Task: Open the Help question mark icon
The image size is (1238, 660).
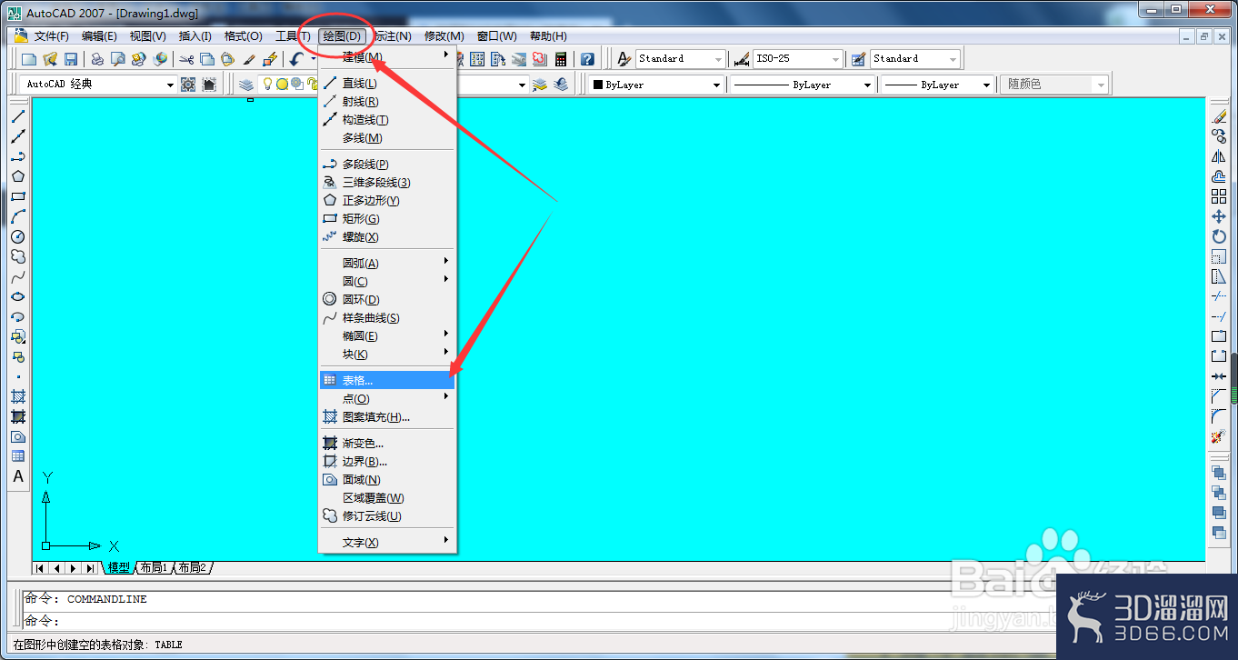Action: [587, 59]
